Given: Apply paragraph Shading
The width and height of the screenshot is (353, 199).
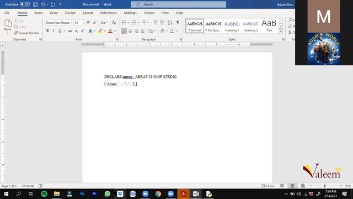Looking at the screenshot, I should tap(162, 31).
